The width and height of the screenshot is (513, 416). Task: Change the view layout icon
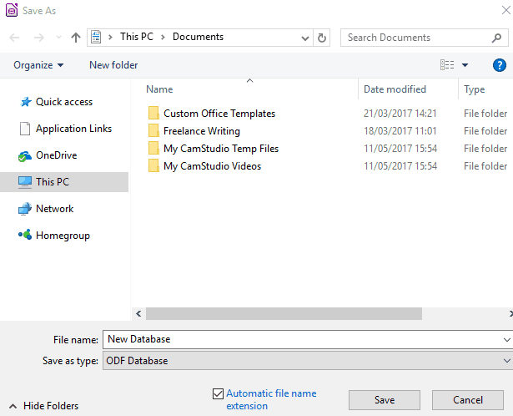coord(447,65)
